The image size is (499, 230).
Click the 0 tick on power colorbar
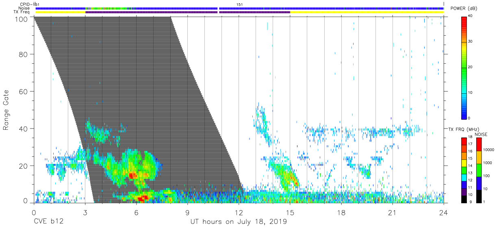[x=470, y=118]
